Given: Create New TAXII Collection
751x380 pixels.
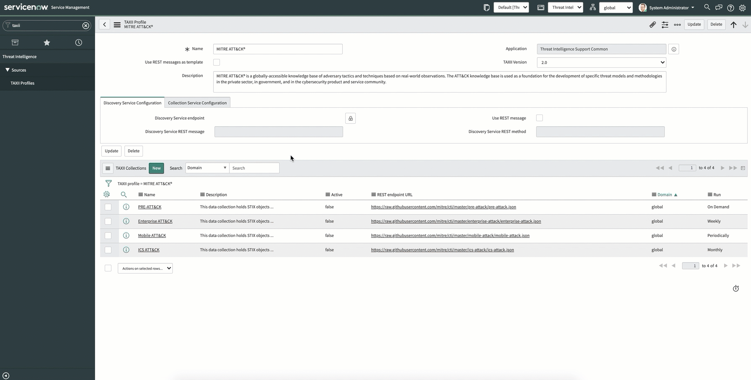Looking at the screenshot, I should point(156,168).
